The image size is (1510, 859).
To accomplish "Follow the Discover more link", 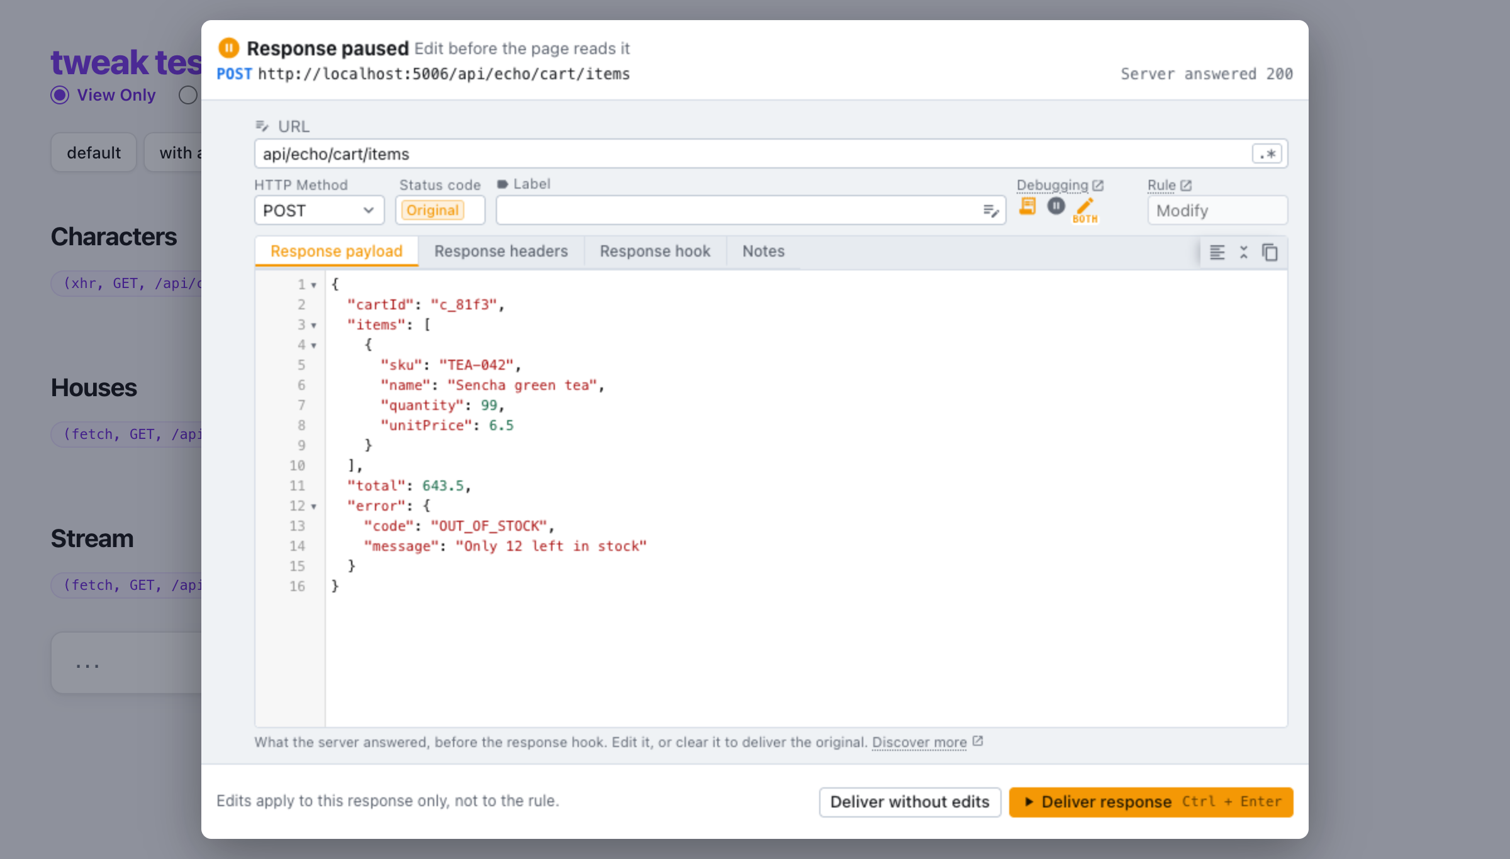I will [x=919, y=743].
